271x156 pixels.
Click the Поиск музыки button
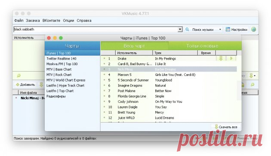201,30
